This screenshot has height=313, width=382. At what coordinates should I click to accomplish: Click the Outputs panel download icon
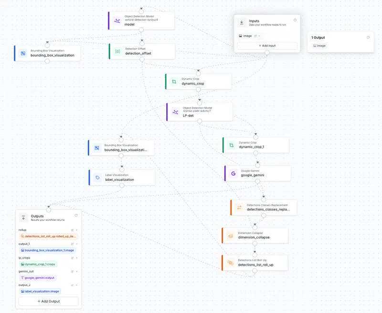tap(23, 218)
